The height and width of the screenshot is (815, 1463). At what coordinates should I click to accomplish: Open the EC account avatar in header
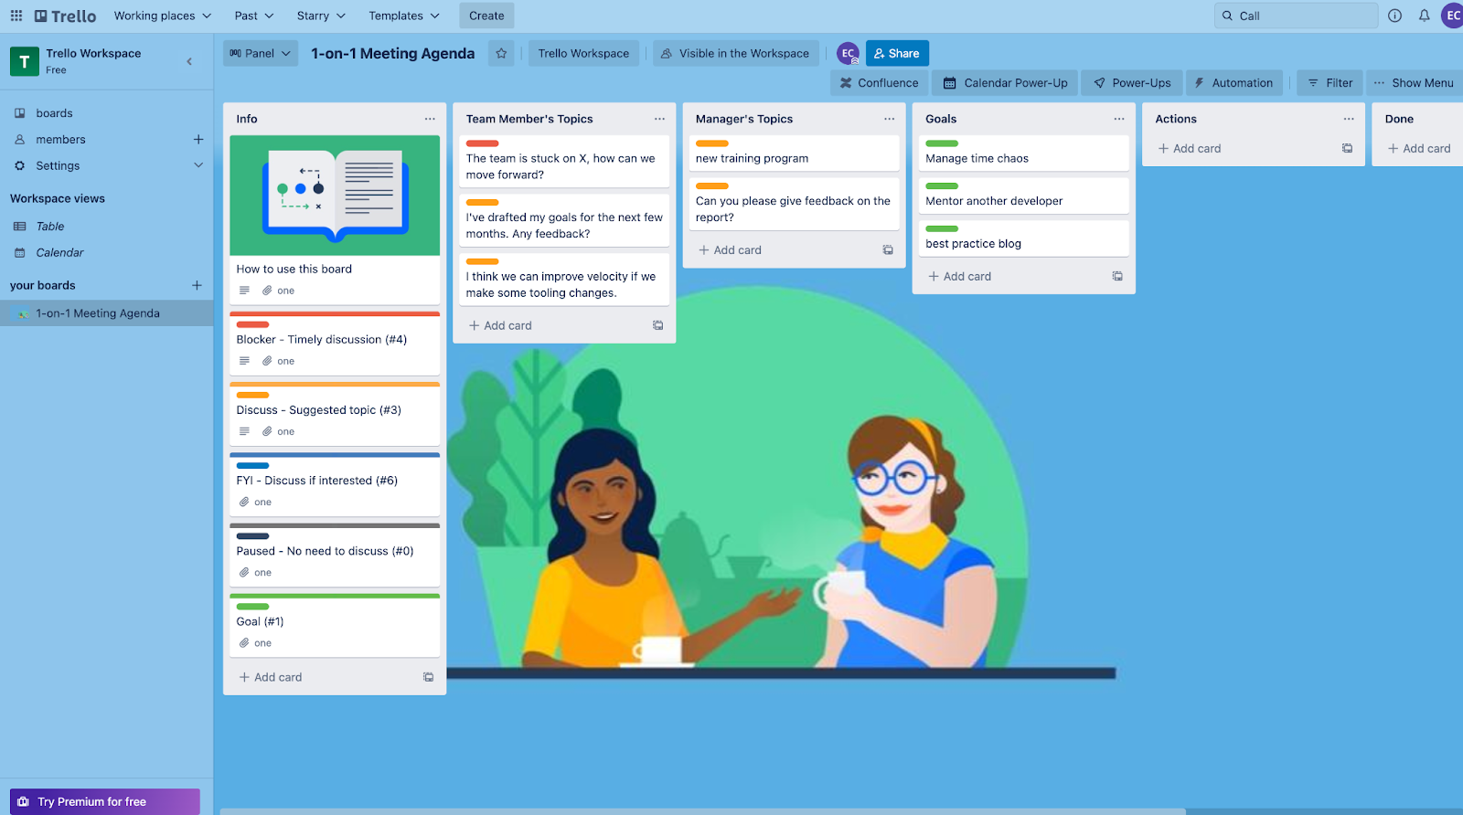point(1452,16)
